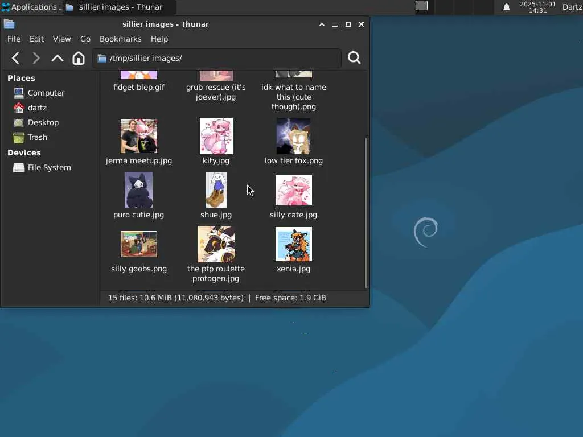The width and height of the screenshot is (583, 437).
Task: Click the sillier images taskbar button
Action: (119, 7)
